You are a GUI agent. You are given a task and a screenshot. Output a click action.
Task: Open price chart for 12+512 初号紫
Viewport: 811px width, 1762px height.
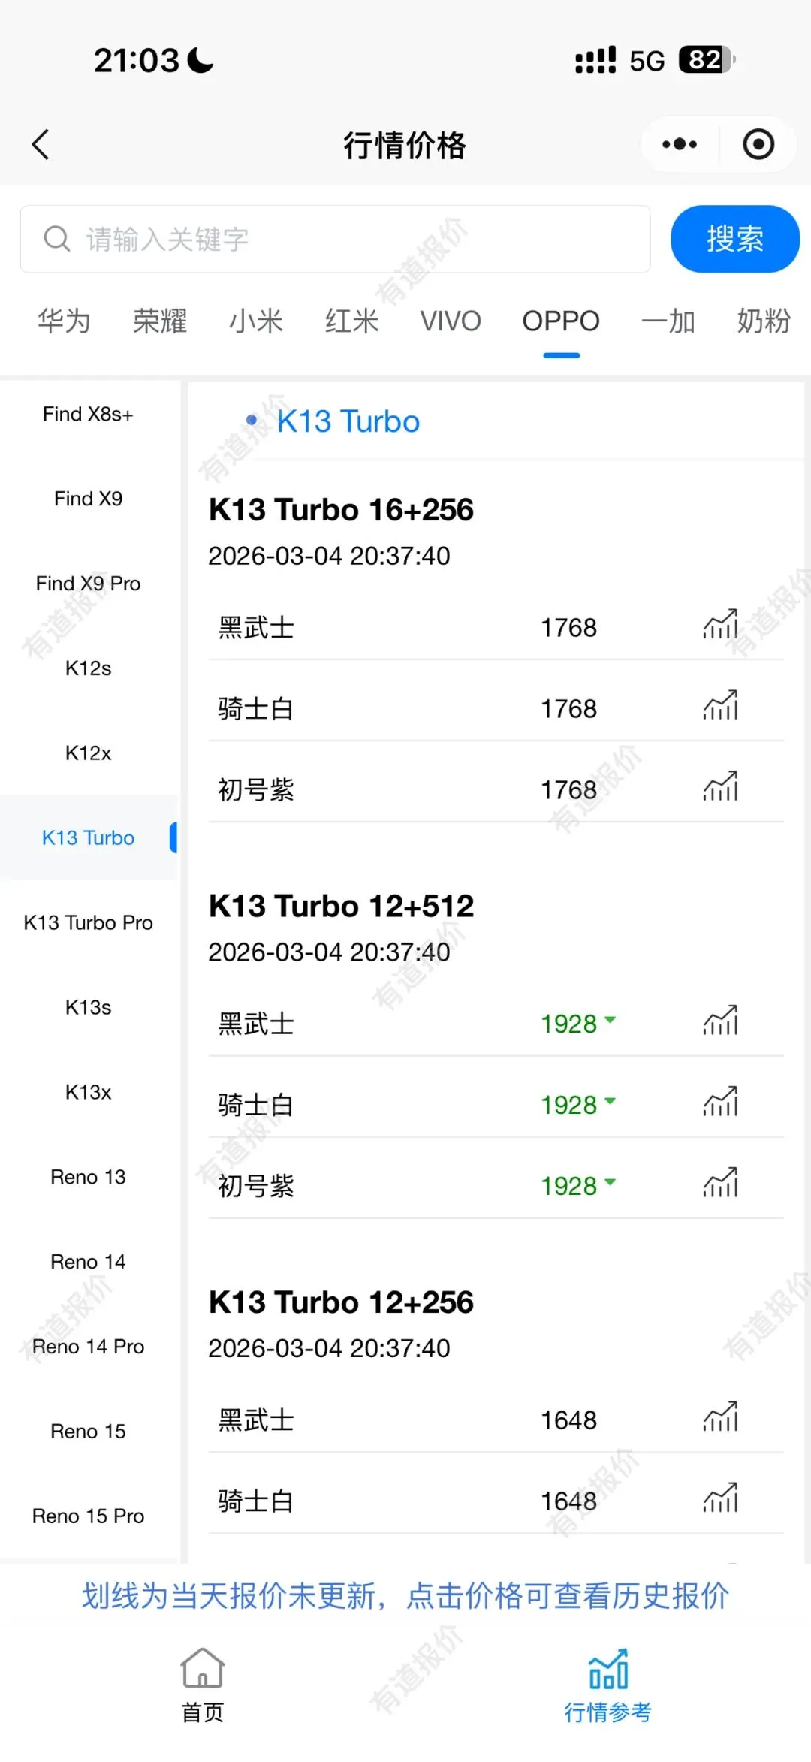(720, 1183)
